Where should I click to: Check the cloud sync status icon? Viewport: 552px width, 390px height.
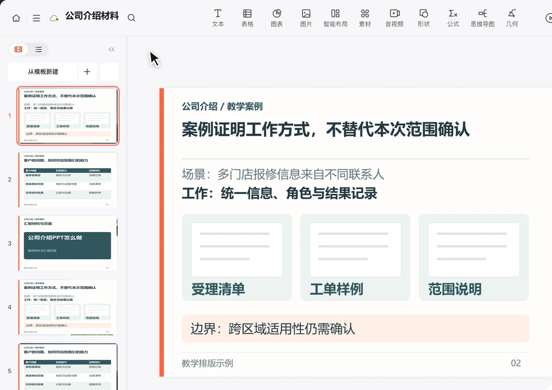point(54,18)
